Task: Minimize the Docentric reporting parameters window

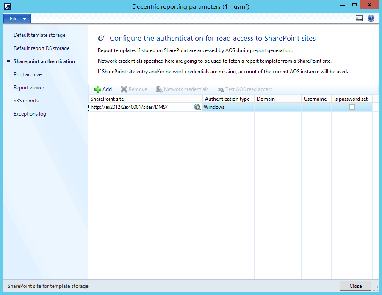Action: (x=343, y=5)
